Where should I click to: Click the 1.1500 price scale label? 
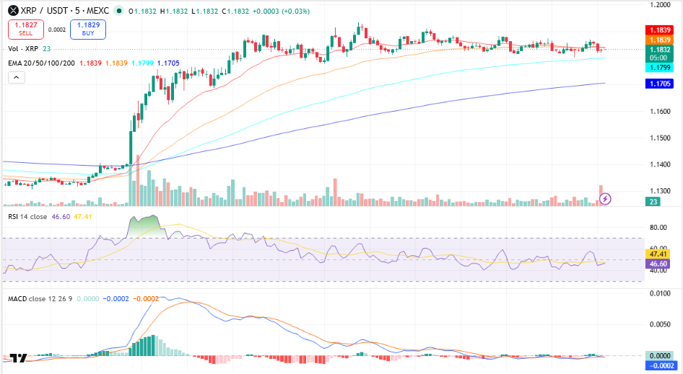(660, 138)
